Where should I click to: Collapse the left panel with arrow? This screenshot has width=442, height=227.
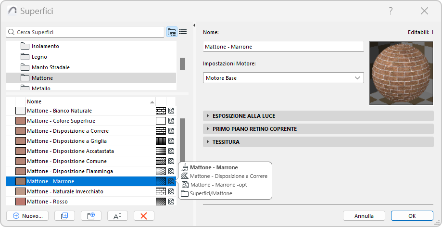pos(194,25)
